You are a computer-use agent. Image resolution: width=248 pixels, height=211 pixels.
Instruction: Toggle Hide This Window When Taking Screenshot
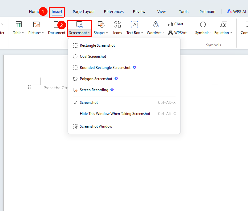pyautogui.click(x=124, y=114)
